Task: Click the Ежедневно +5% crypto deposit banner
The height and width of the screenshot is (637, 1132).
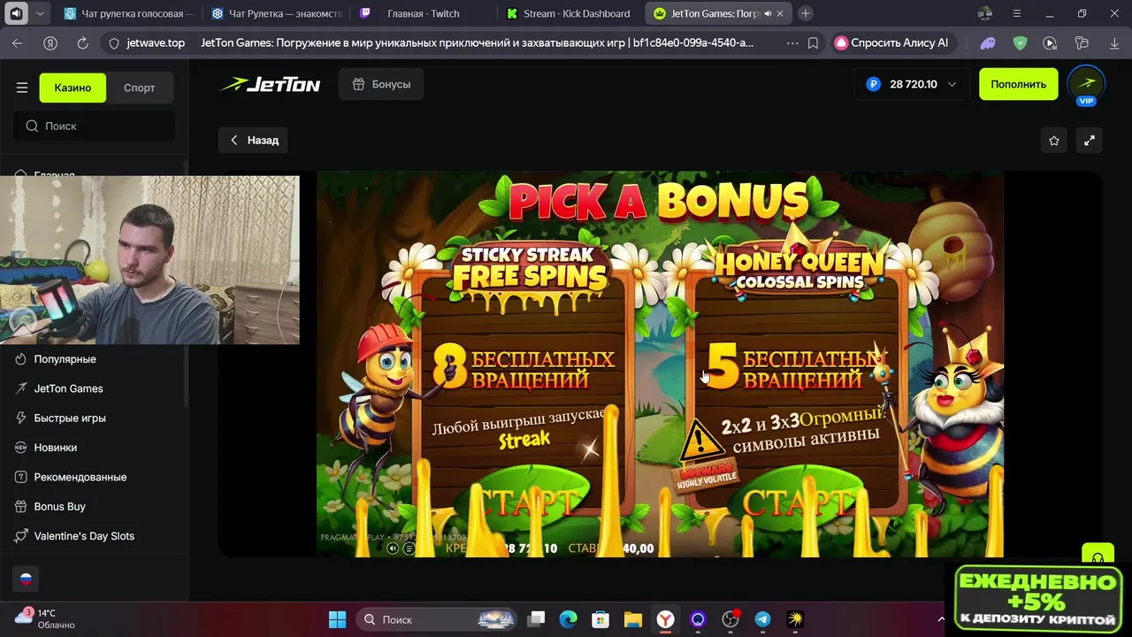Action: [1036, 600]
